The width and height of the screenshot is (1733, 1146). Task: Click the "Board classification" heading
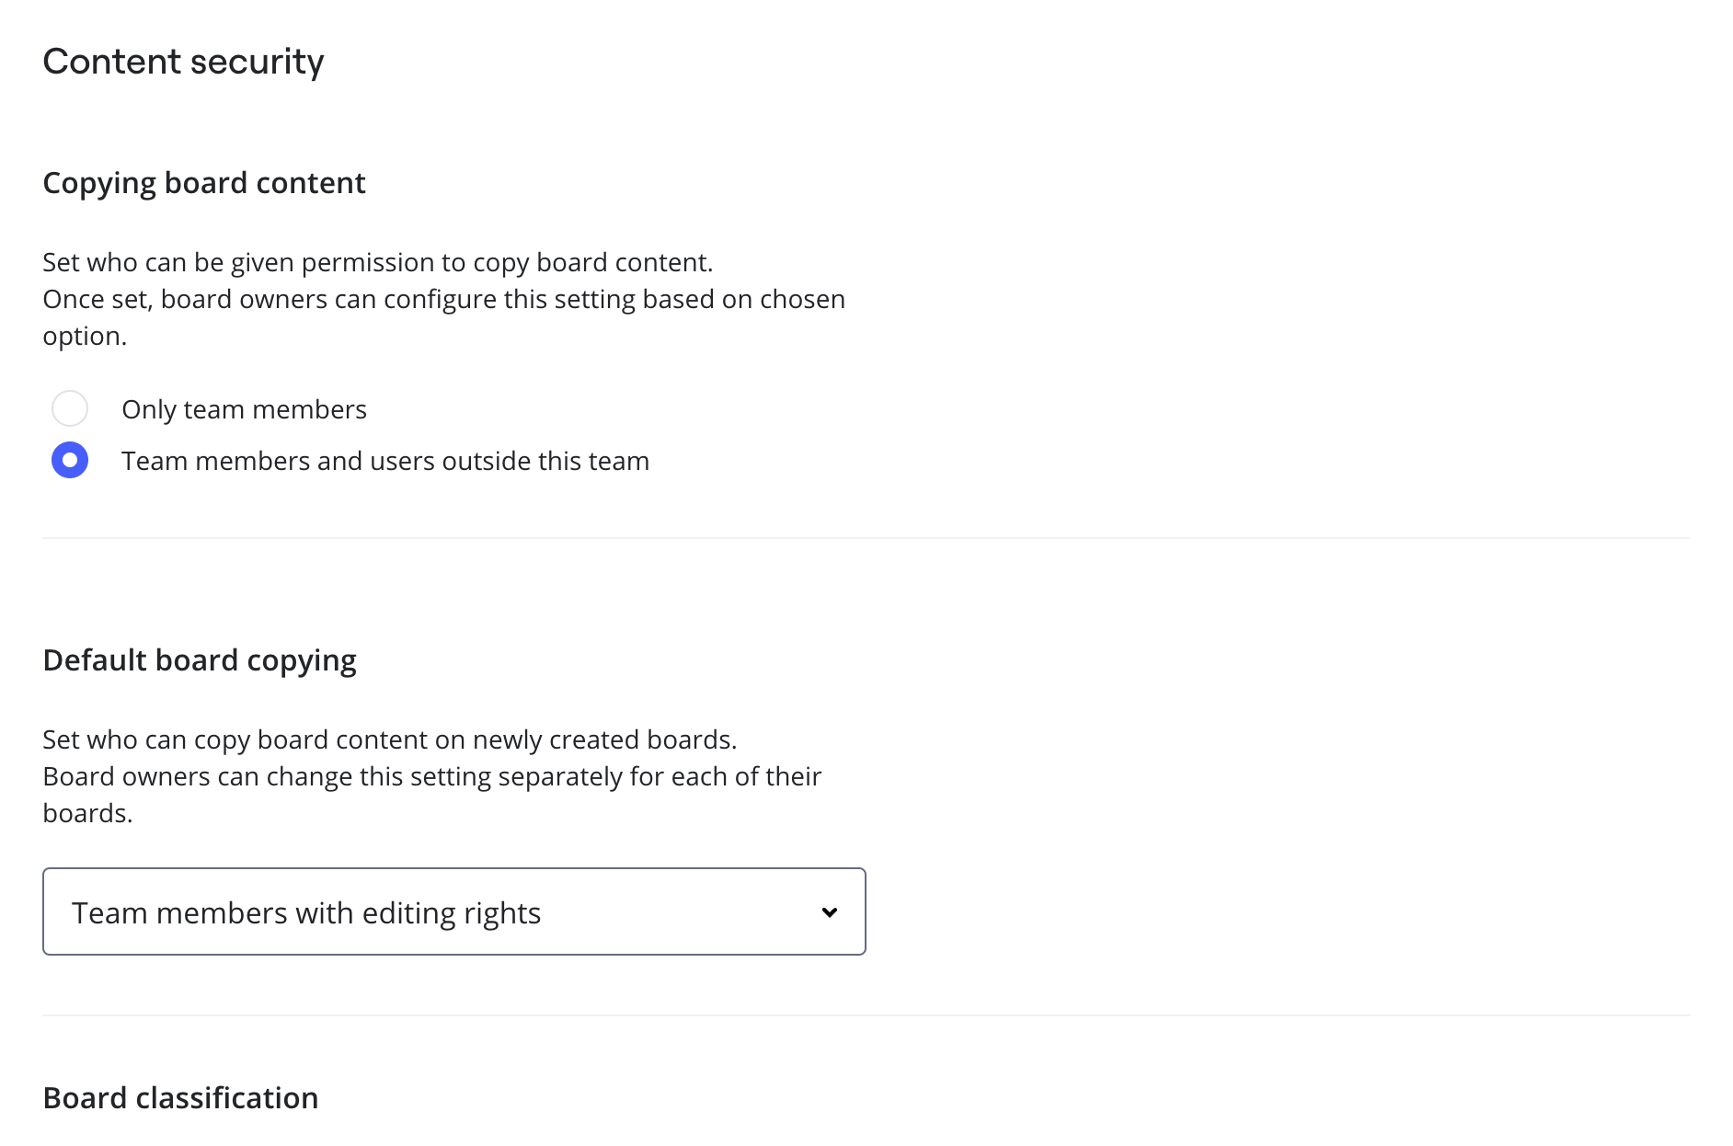pyautogui.click(x=180, y=1098)
